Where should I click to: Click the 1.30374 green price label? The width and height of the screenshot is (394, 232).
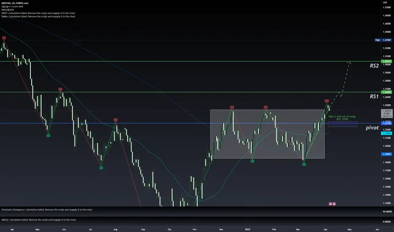coord(386,61)
